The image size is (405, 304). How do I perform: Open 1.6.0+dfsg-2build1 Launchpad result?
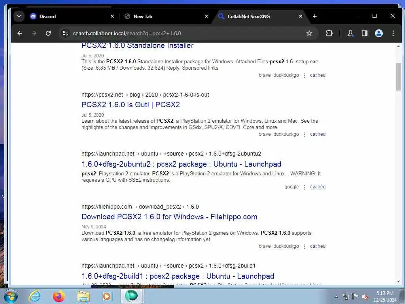tap(178, 276)
